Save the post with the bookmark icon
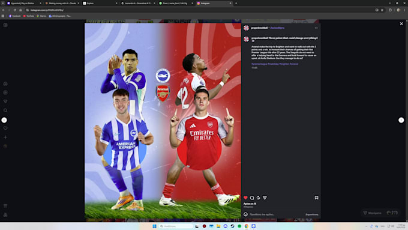Viewport: 408px width, 230px height. 316,198
